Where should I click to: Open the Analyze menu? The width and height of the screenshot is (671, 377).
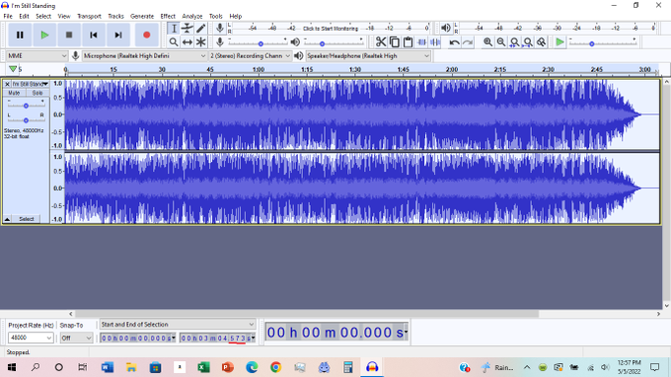[x=192, y=16]
